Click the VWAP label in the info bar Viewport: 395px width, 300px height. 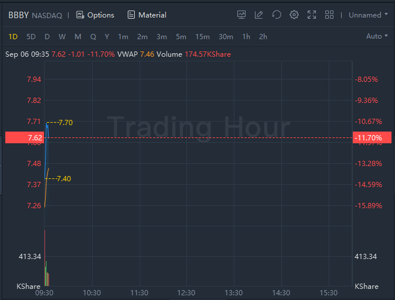(x=127, y=54)
